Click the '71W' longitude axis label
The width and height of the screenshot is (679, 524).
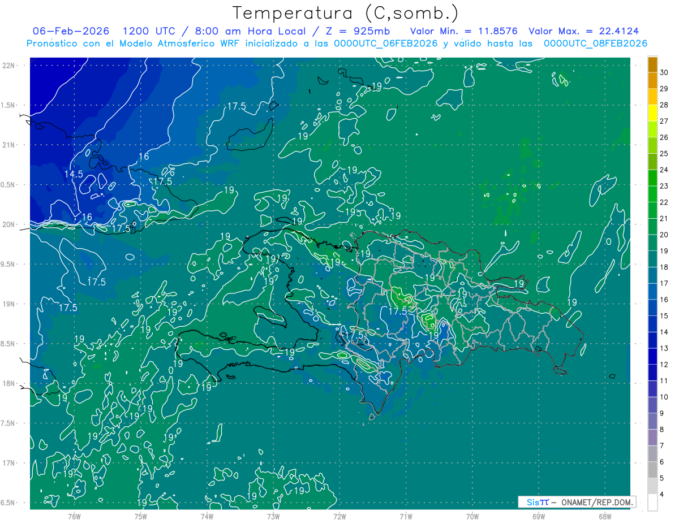pyautogui.click(x=406, y=516)
